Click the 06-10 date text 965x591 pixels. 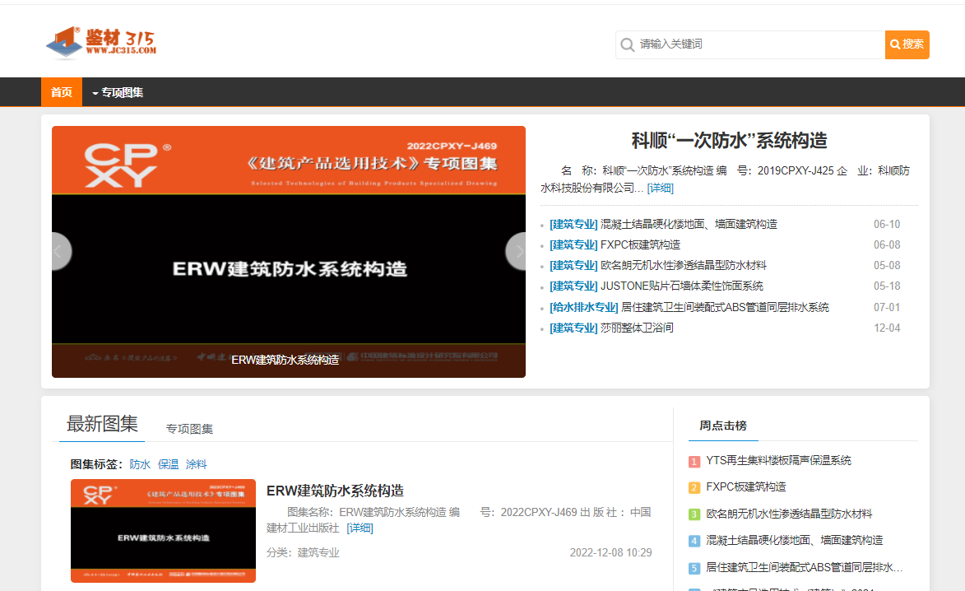[887, 224]
